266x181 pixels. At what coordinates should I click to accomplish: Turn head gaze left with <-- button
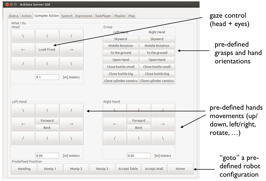point(23,50)
